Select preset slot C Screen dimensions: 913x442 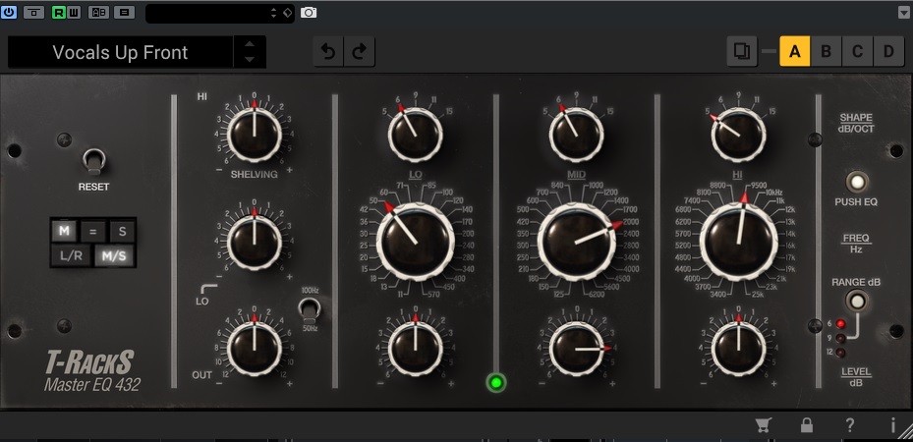pyautogui.click(x=857, y=52)
